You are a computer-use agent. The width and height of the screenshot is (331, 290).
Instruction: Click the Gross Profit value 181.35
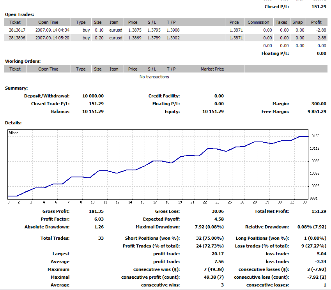pos(96,211)
